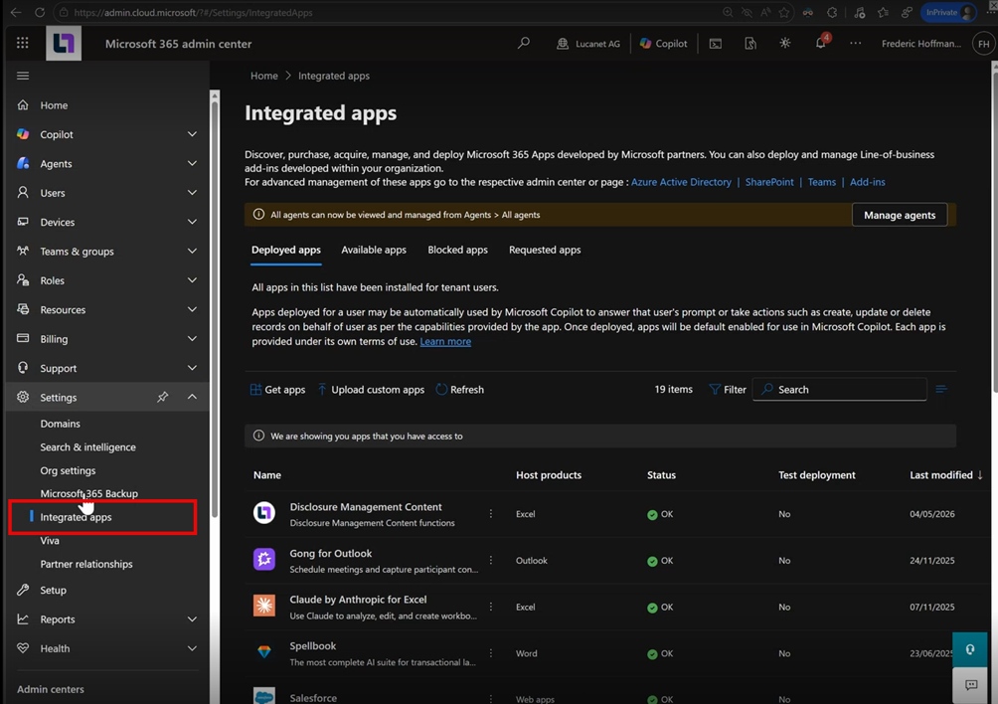Image resolution: width=998 pixels, height=704 pixels.
Task: Collapse the Settings section chevron
Action: point(192,397)
